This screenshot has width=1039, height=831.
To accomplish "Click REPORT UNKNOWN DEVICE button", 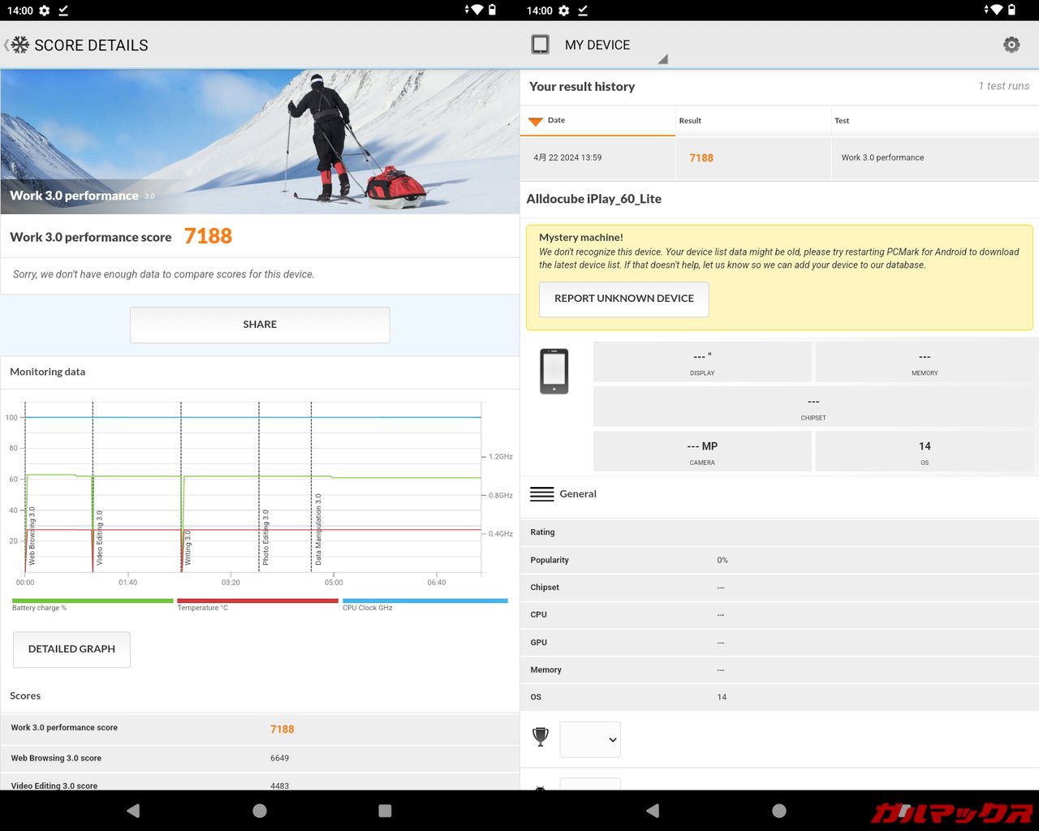I will (623, 299).
